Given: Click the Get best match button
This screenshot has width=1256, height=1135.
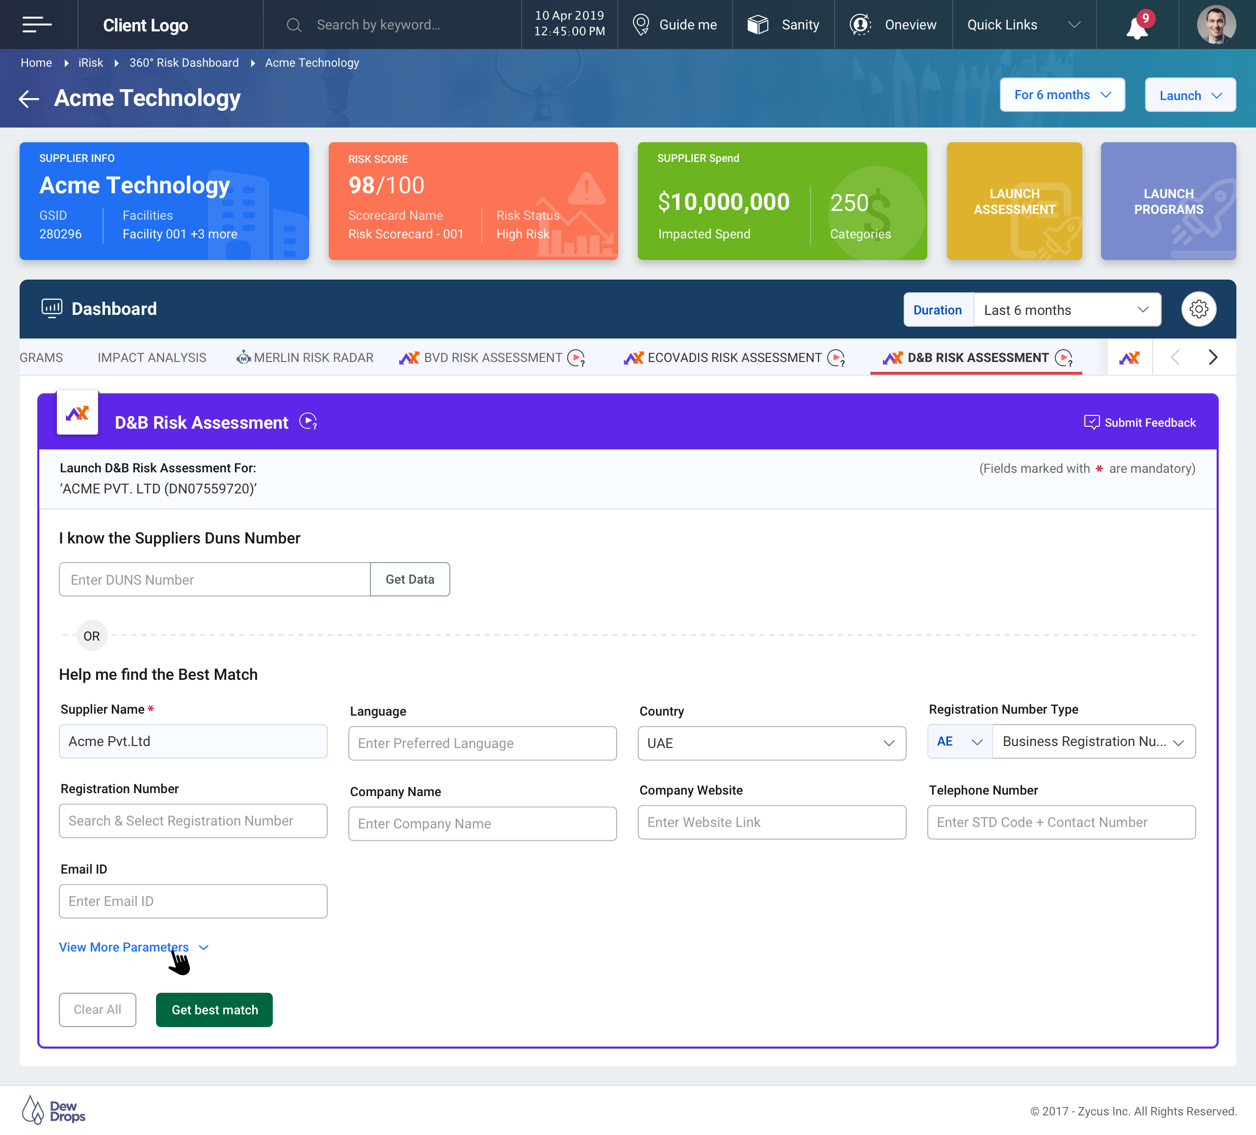Looking at the screenshot, I should pos(214,1010).
